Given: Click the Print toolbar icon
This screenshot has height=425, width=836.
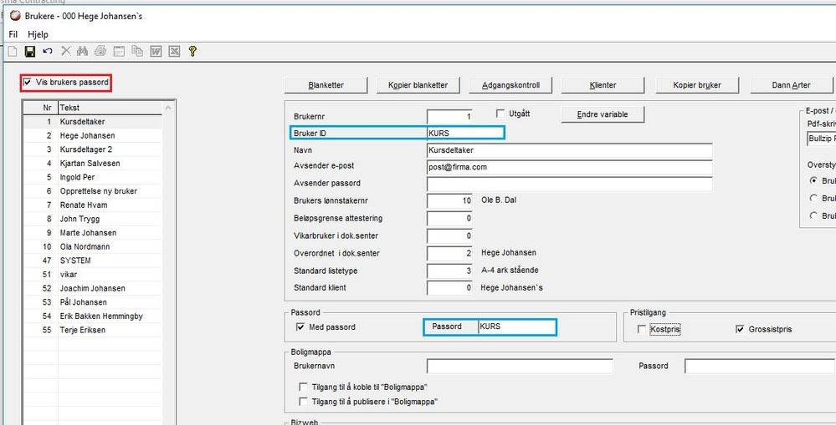Looking at the screenshot, I should (x=100, y=51).
